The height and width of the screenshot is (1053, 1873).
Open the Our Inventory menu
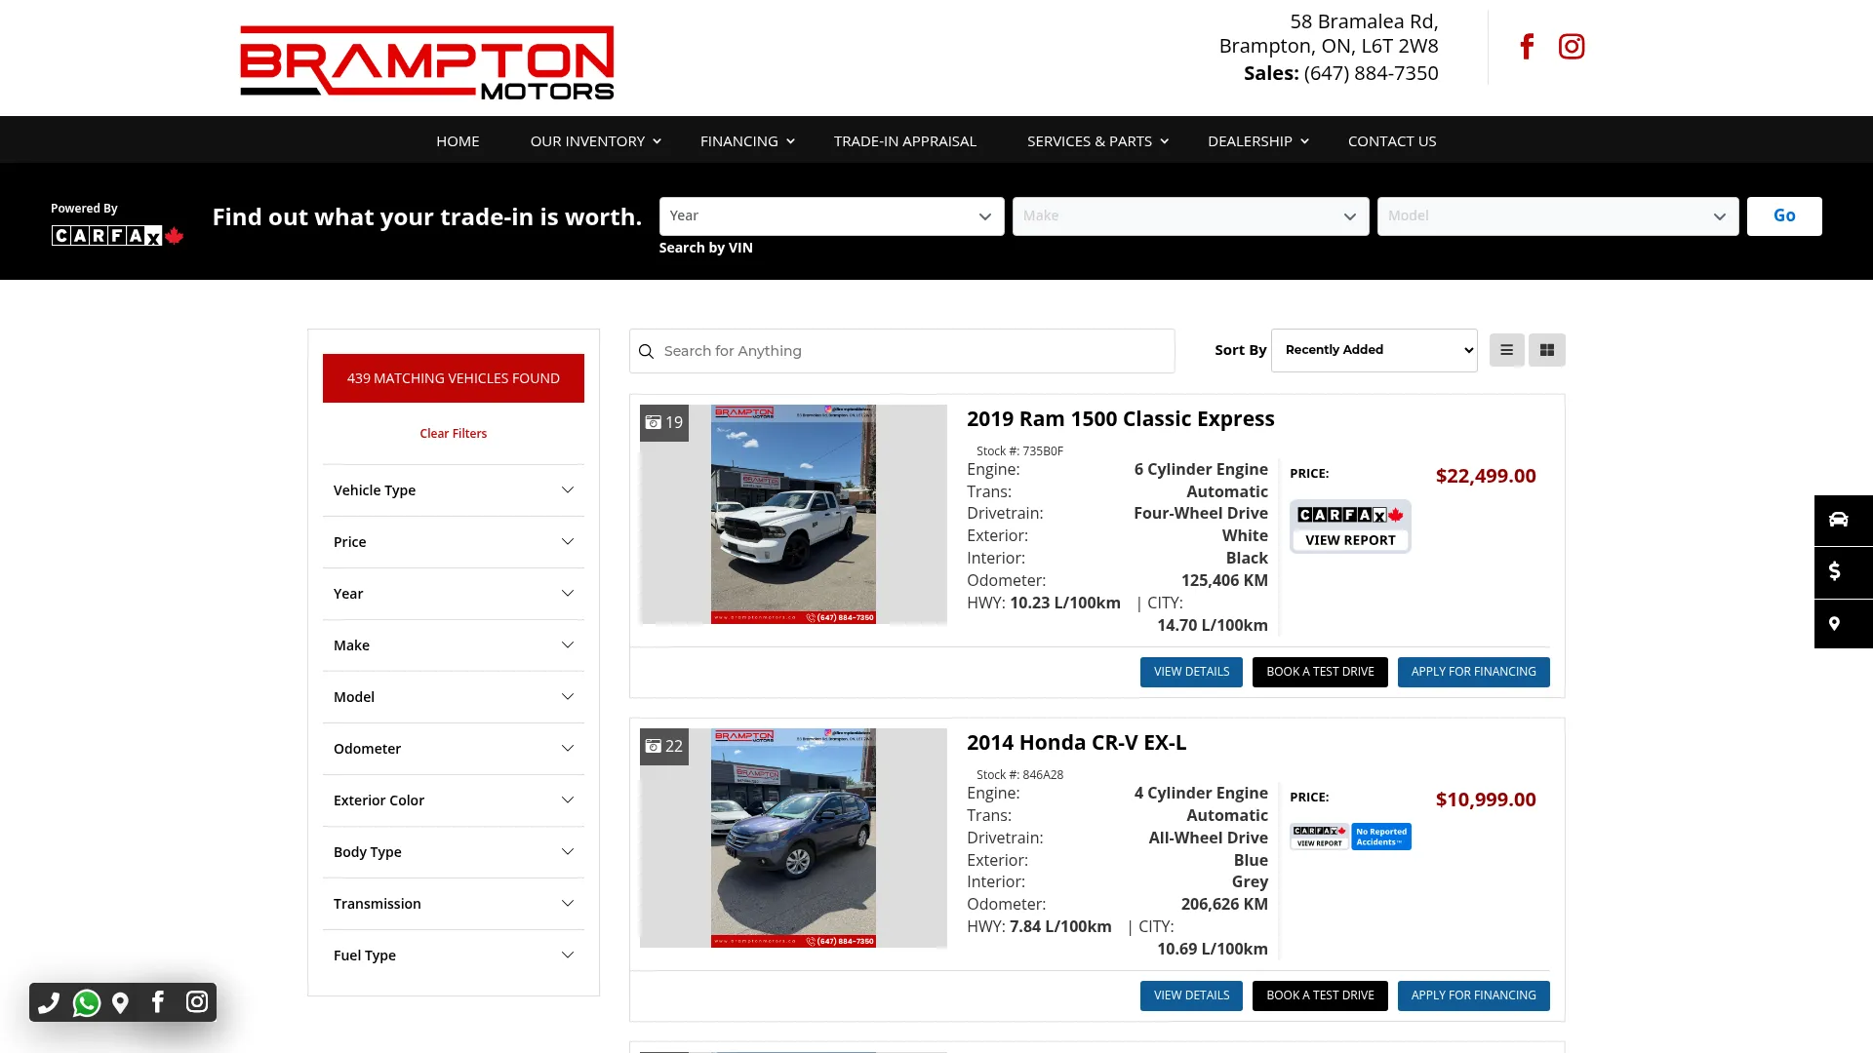click(595, 141)
